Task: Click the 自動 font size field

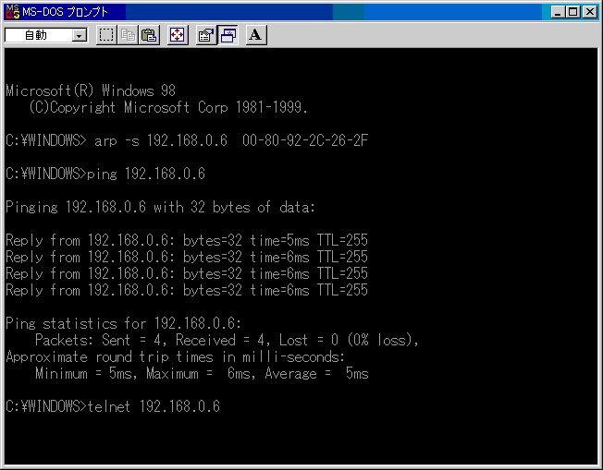Action: (x=39, y=35)
